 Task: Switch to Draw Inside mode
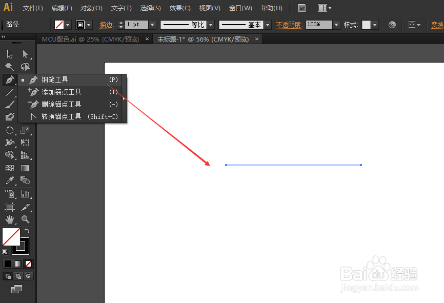28,276
